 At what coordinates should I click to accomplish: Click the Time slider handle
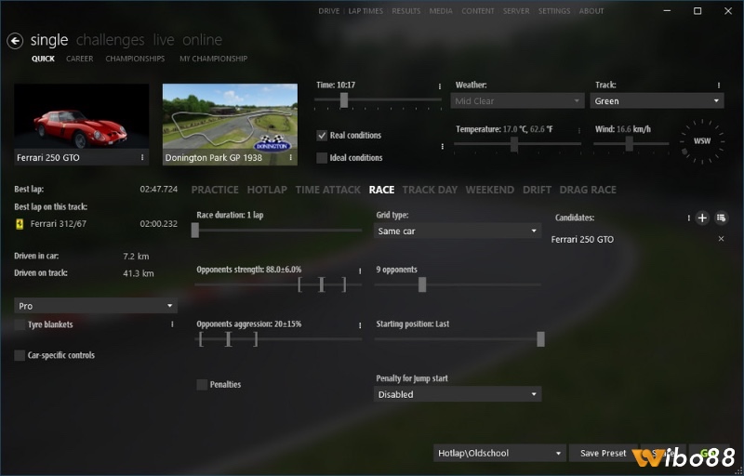click(344, 100)
